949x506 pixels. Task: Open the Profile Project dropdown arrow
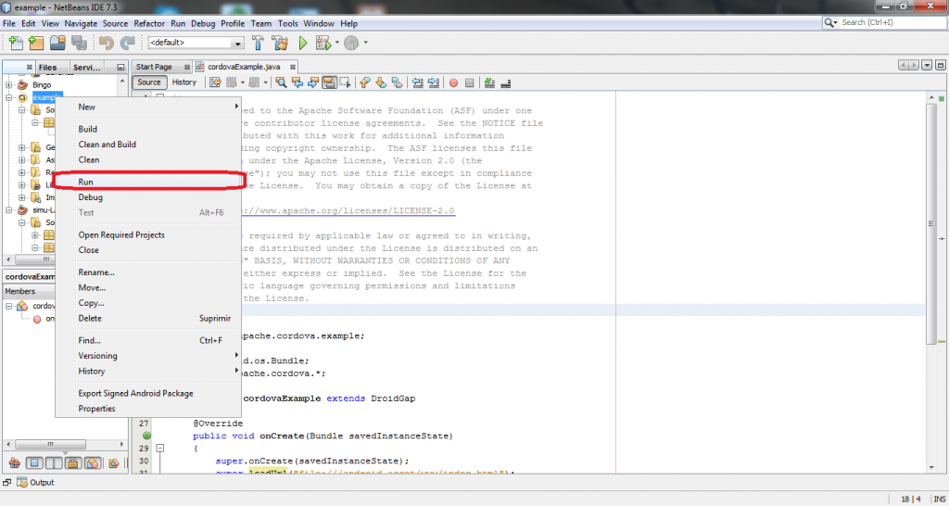click(365, 43)
